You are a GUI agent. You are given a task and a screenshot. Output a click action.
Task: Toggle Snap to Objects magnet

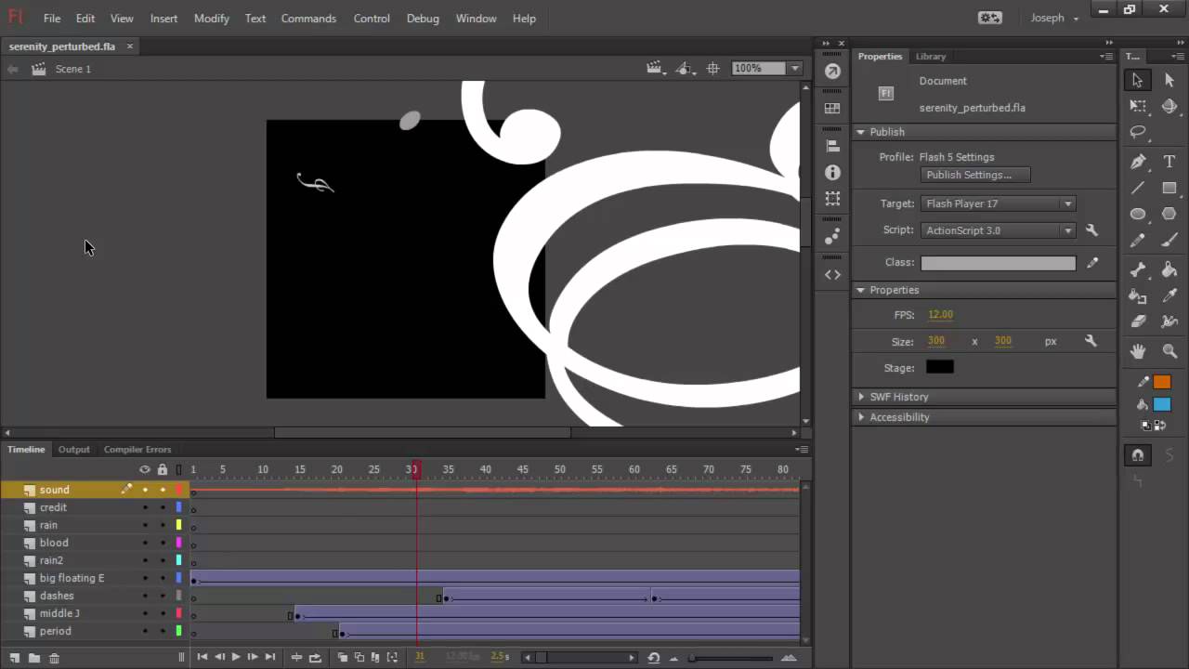click(x=1138, y=455)
